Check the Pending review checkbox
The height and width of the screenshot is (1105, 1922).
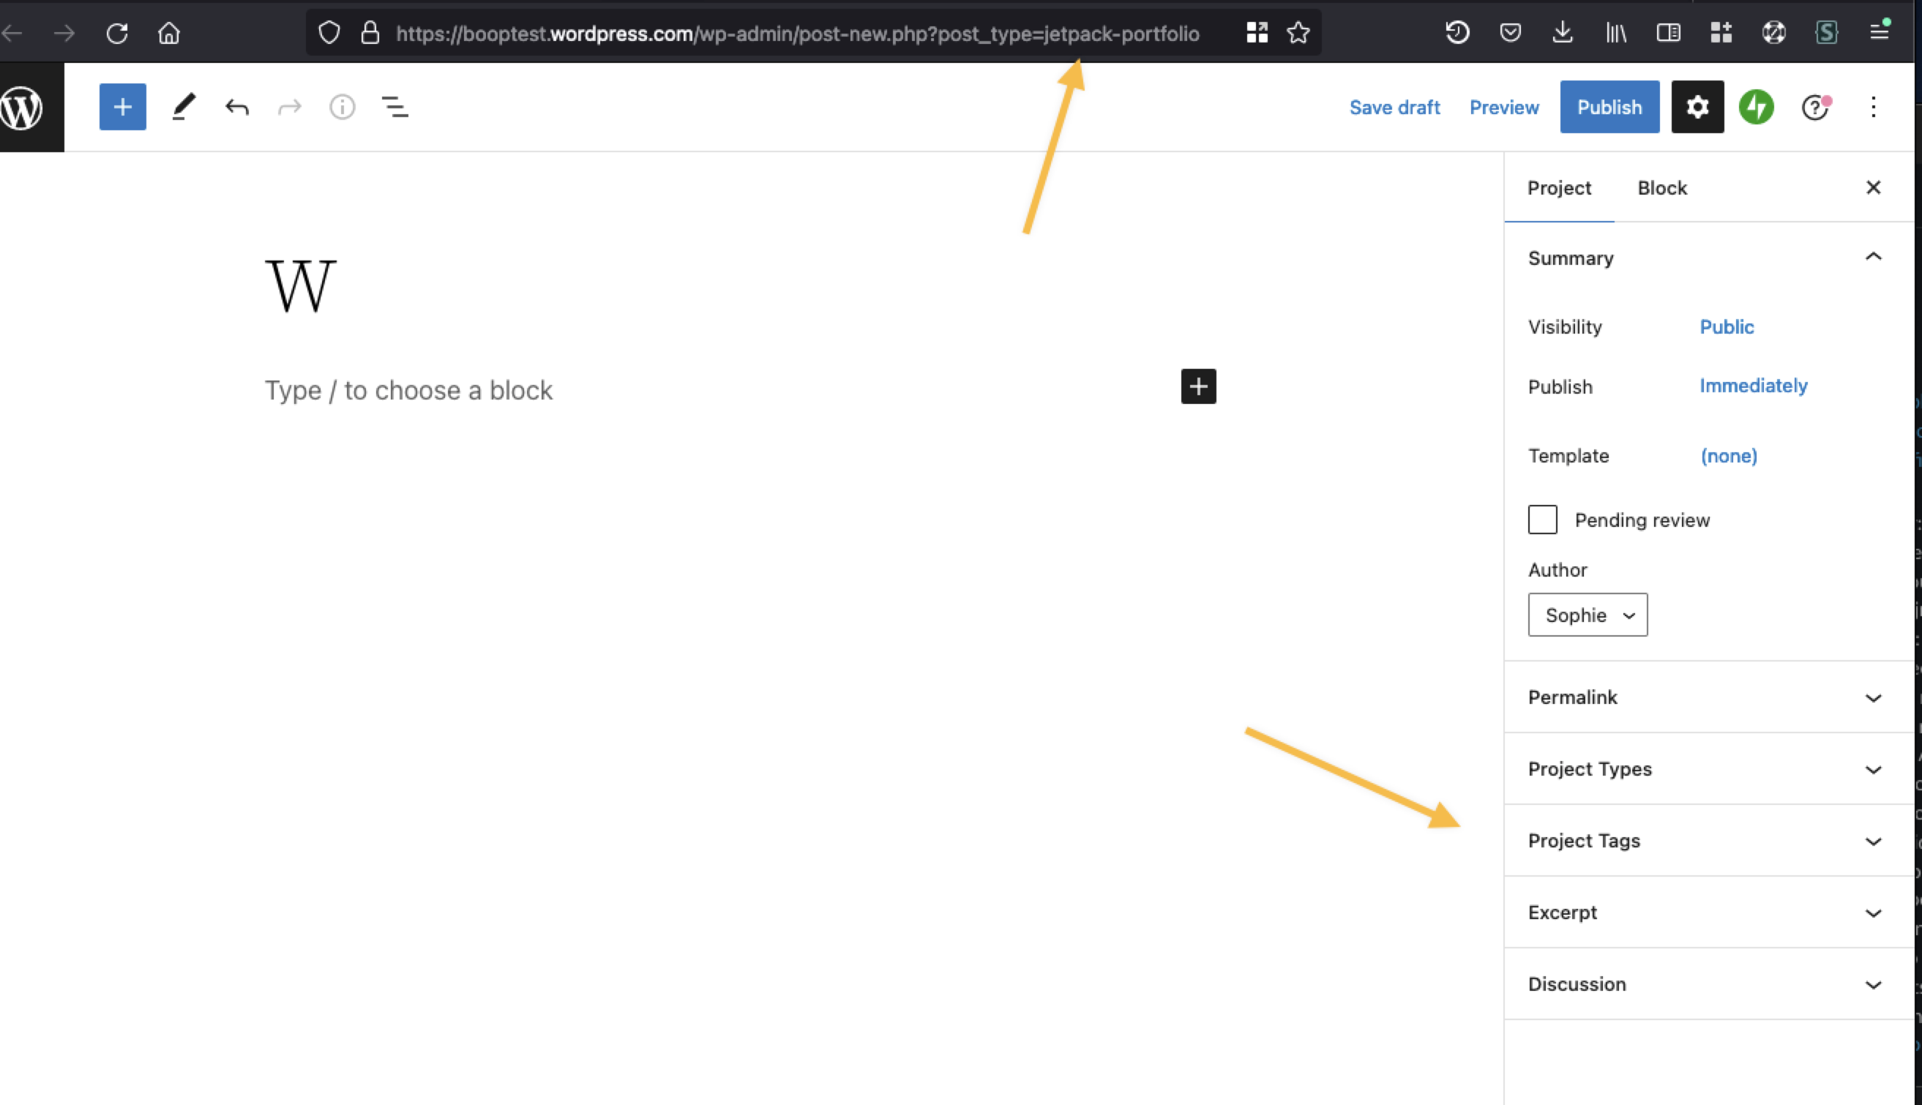point(1542,520)
